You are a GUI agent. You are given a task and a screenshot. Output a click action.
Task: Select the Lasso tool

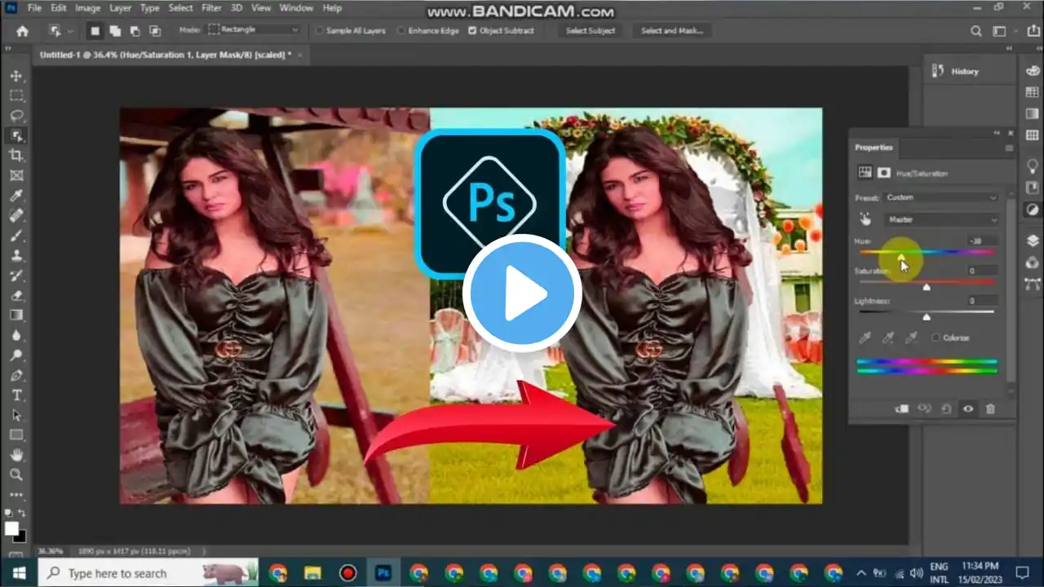coord(16,116)
